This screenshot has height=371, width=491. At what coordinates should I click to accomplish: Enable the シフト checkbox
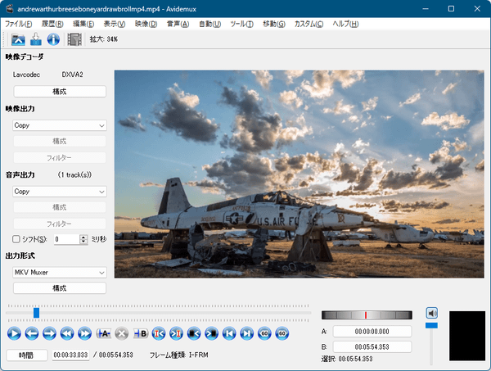(17, 239)
